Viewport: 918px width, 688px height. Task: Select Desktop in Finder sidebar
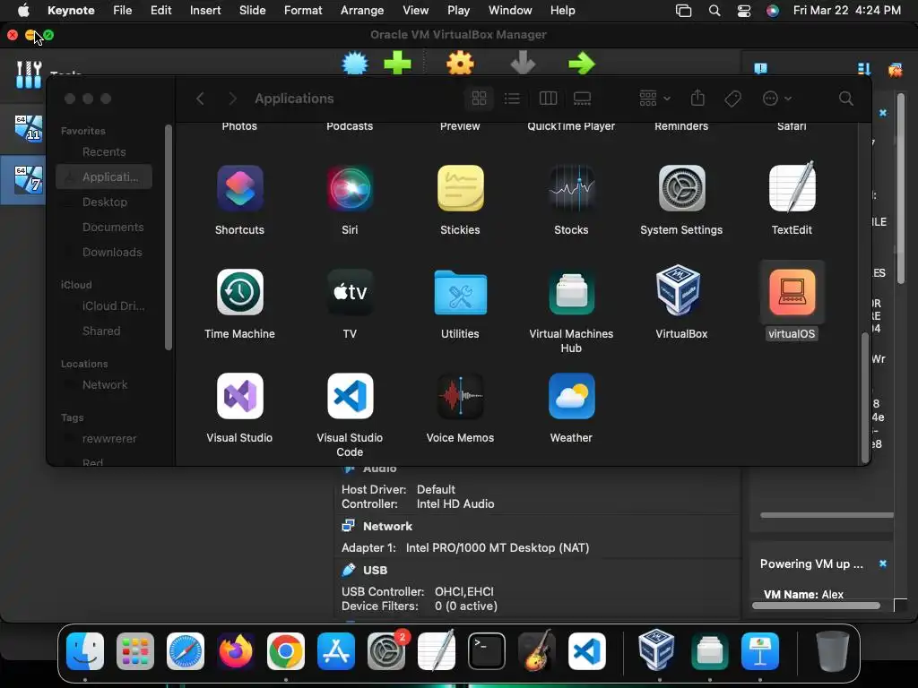(x=104, y=202)
